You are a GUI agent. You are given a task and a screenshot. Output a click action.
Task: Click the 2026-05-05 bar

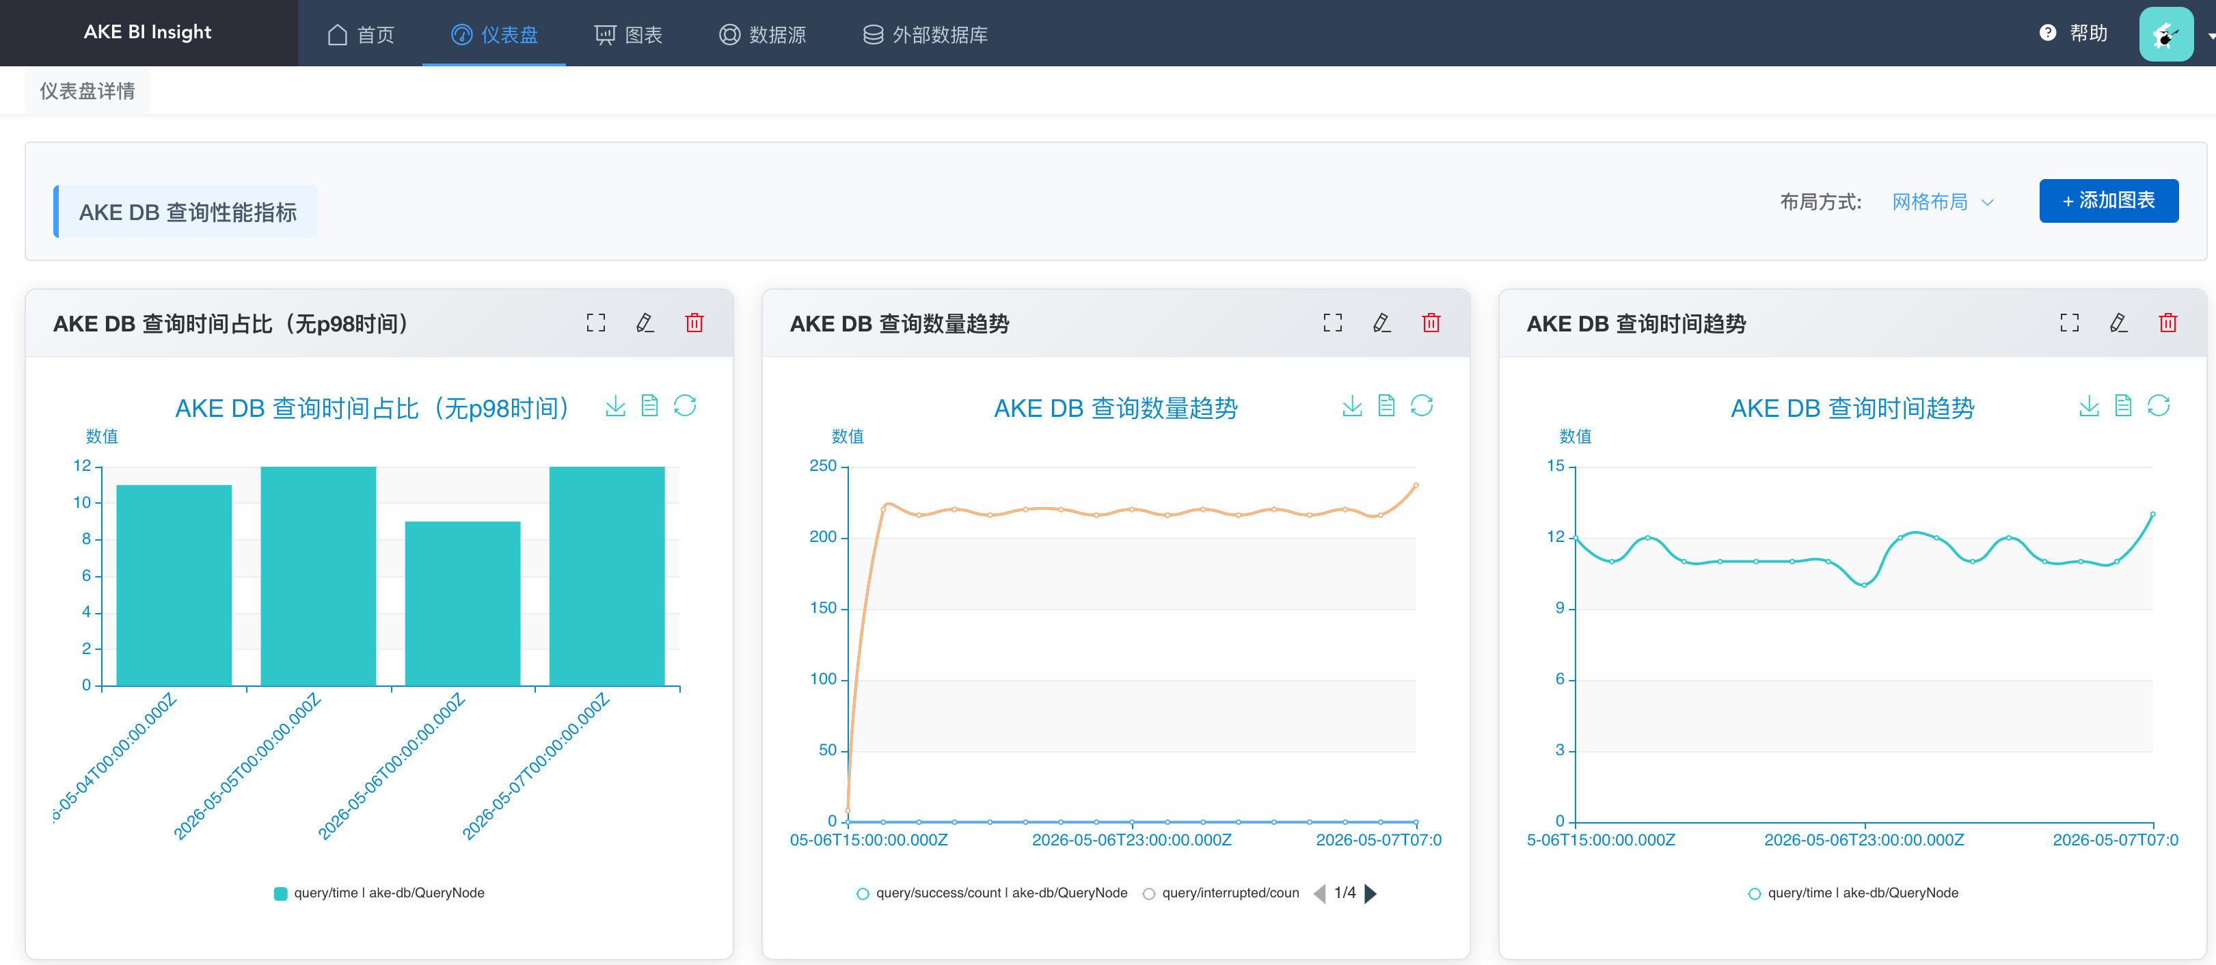[x=319, y=576]
